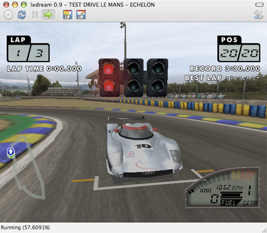267x233 pixels.
Task: Zoom the window using the green button
Action: tap(23, 4)
